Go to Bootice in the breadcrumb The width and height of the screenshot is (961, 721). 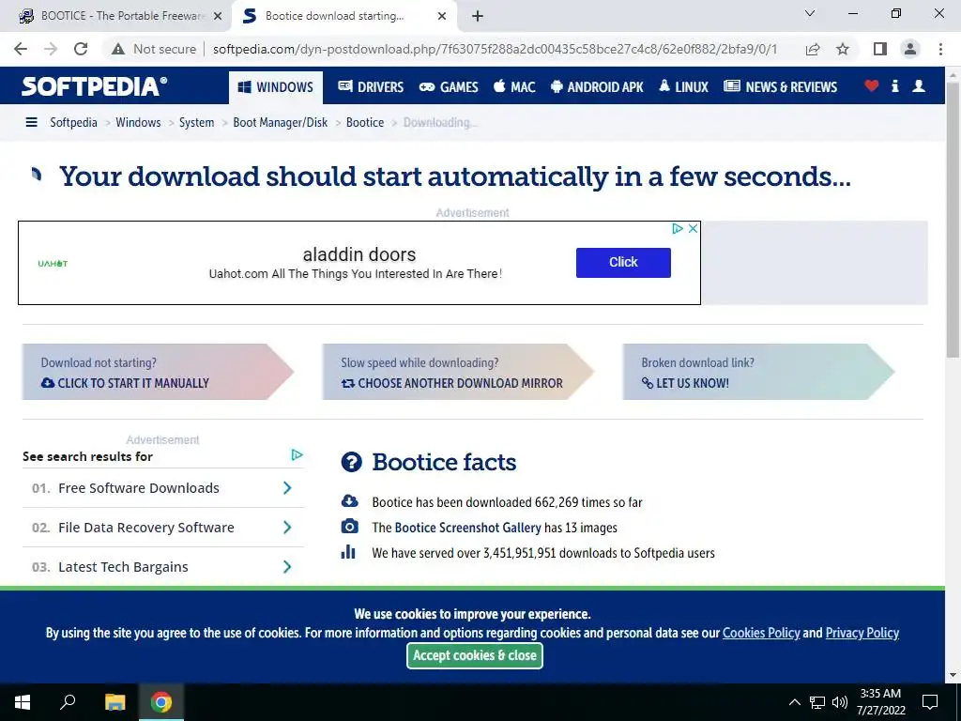point(365,122)
